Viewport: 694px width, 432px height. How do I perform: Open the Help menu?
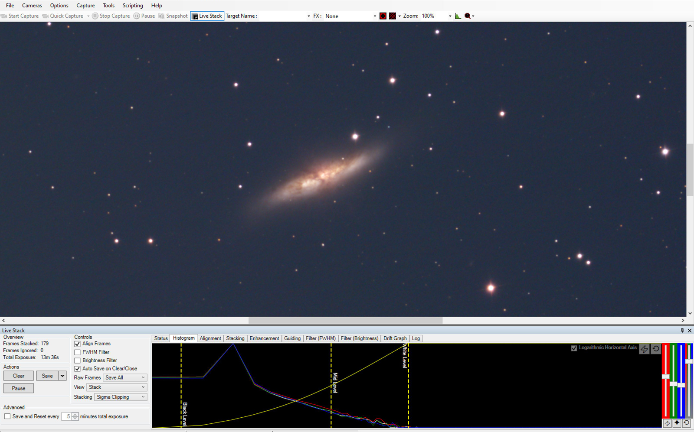coord(157,5)
